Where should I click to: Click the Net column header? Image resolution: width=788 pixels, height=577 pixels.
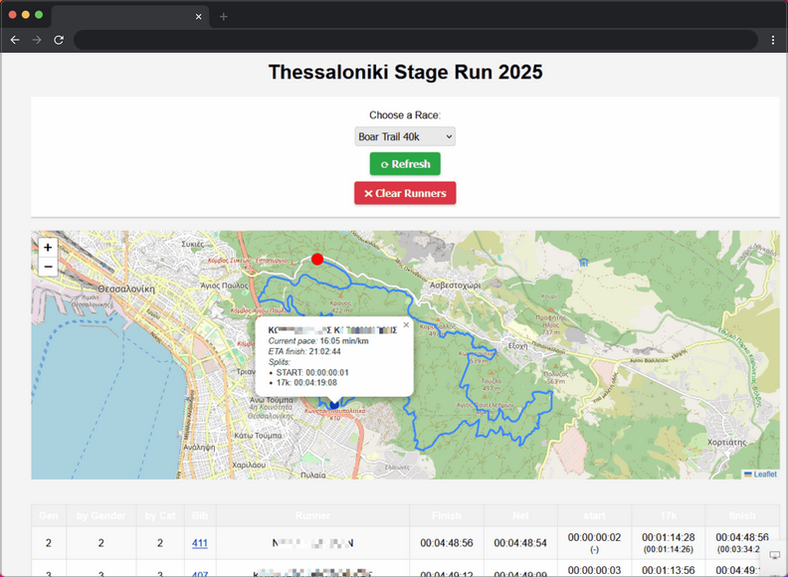[520, 515]
